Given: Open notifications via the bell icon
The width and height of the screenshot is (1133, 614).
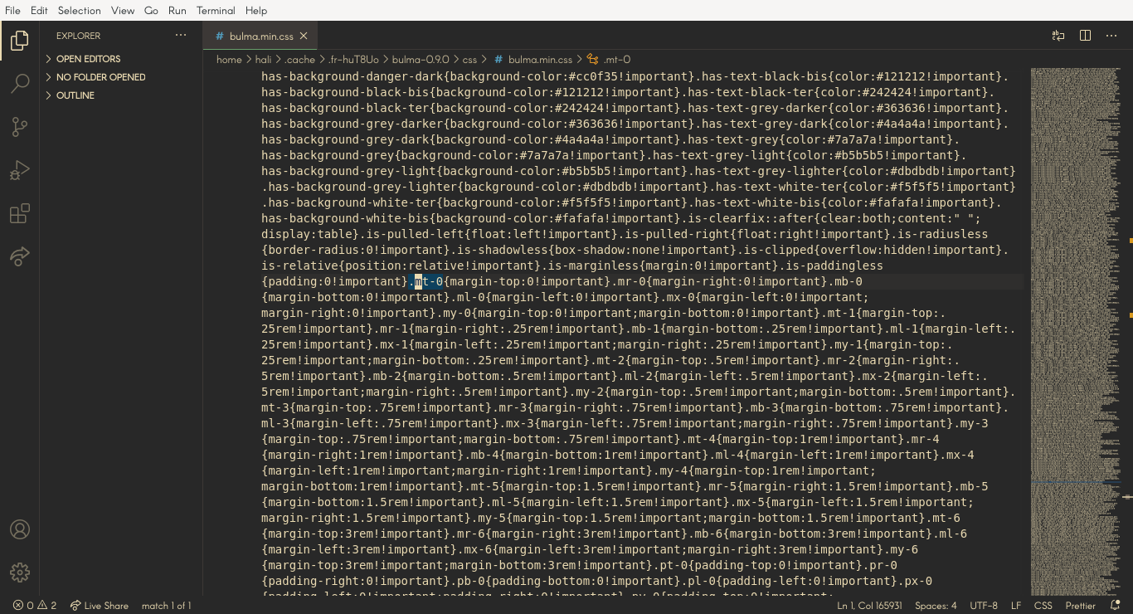Looking at the screenshot, I should point(1116,605).
